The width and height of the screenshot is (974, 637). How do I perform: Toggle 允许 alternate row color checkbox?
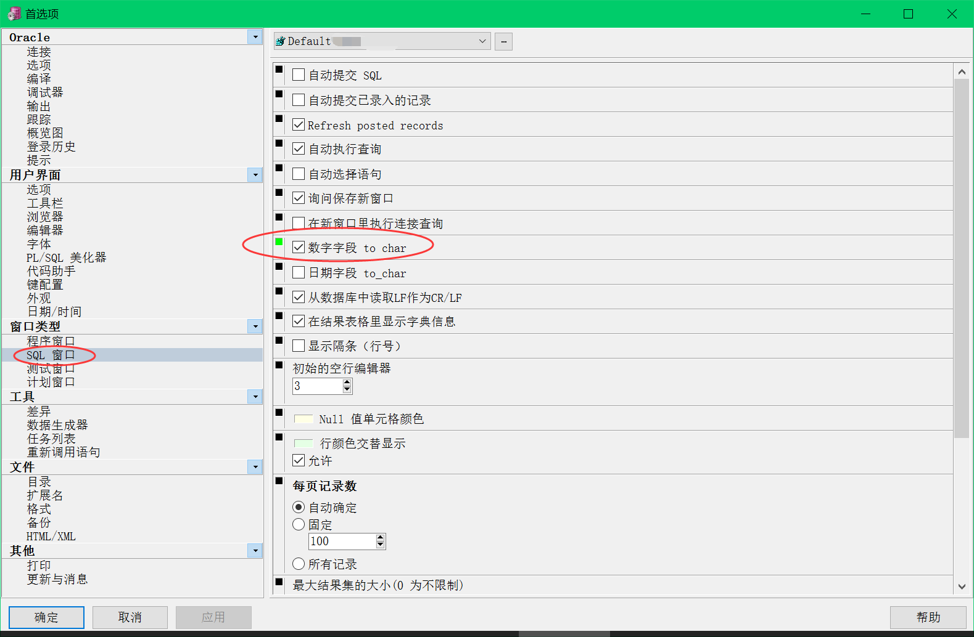tap(299, 460)
